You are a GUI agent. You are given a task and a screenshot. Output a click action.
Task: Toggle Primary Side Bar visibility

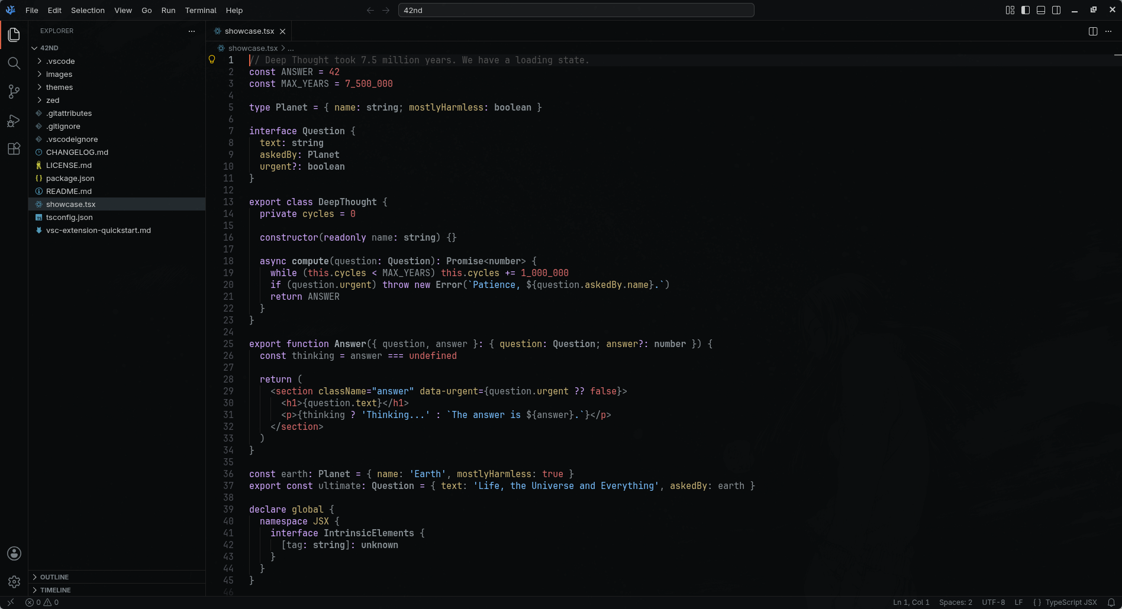[1026, 10]
